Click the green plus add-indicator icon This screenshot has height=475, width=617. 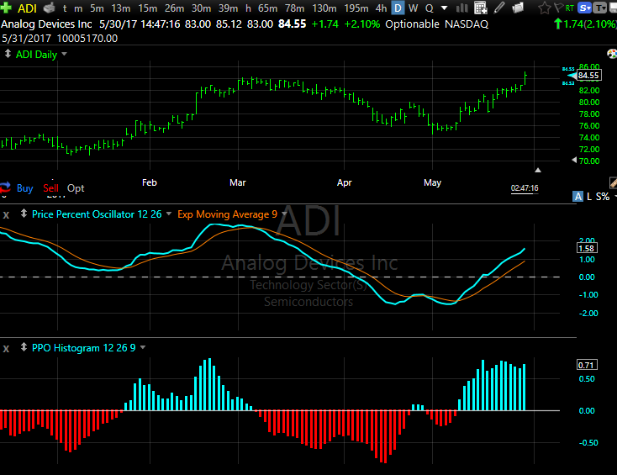[x=6, y=8]
